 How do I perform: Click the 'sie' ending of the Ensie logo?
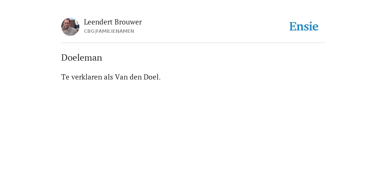[311, 27]
